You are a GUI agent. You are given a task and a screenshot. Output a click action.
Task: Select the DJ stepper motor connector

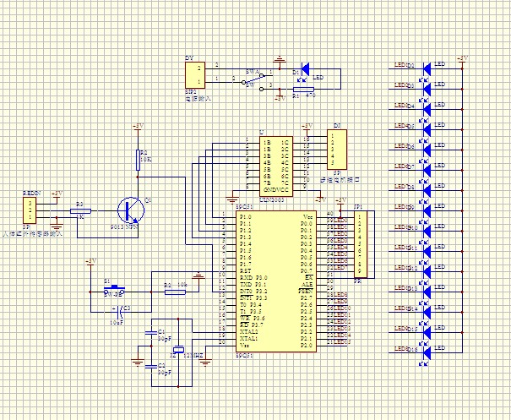(337, 150)
